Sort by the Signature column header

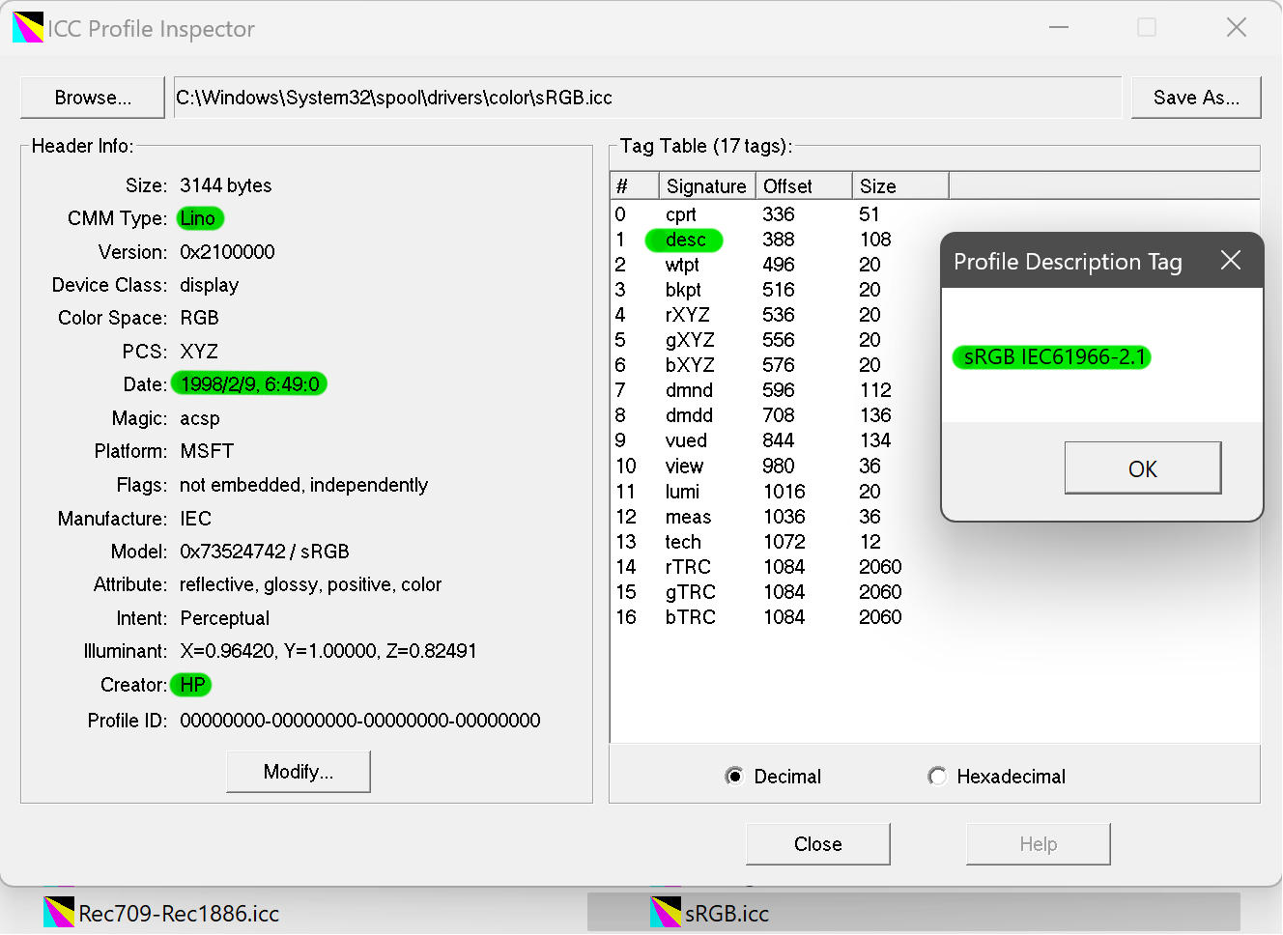(706, 186)
